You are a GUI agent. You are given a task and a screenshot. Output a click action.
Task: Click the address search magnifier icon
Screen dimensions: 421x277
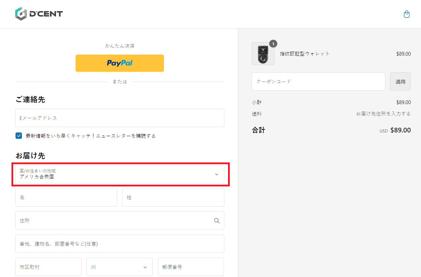217,221
